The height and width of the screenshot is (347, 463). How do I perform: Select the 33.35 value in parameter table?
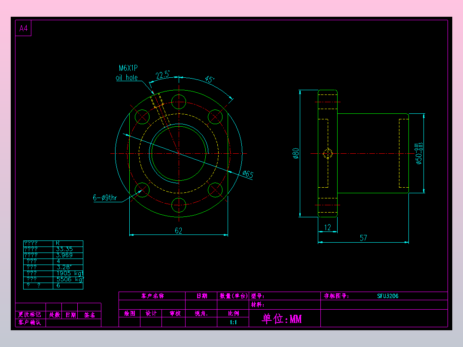[64, 249]
